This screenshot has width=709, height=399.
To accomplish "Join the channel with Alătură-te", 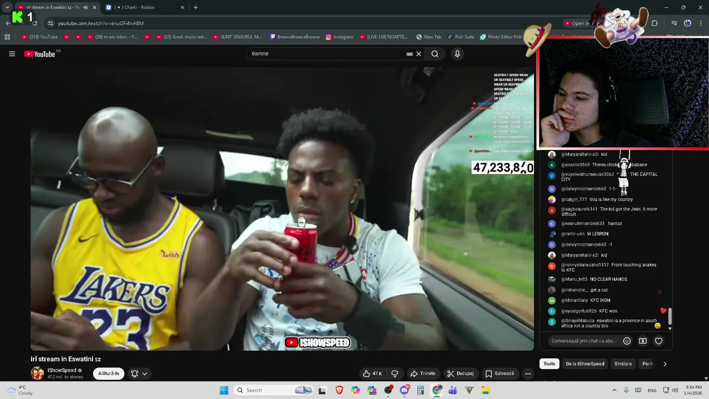I will pyautogui.click(x=109, y=374).
